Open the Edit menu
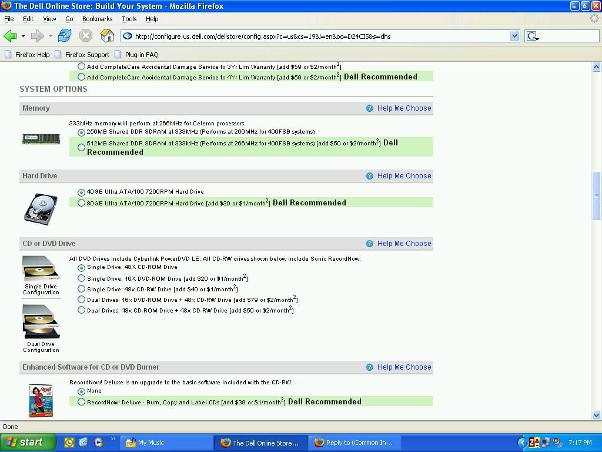Screen dimensions: 602x452 28,19
